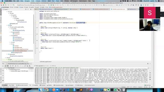
Task: Collapse the config package folder
Action: point(10,29)
